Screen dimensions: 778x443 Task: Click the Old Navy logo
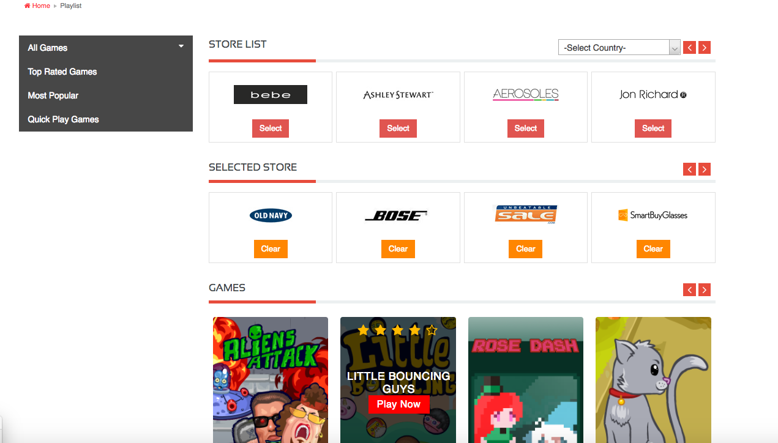(x=271, y=215)
